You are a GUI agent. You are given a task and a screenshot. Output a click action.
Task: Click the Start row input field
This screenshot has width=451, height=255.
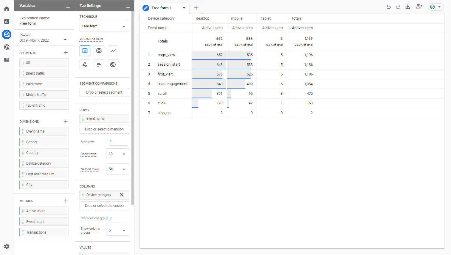(118, 142)
